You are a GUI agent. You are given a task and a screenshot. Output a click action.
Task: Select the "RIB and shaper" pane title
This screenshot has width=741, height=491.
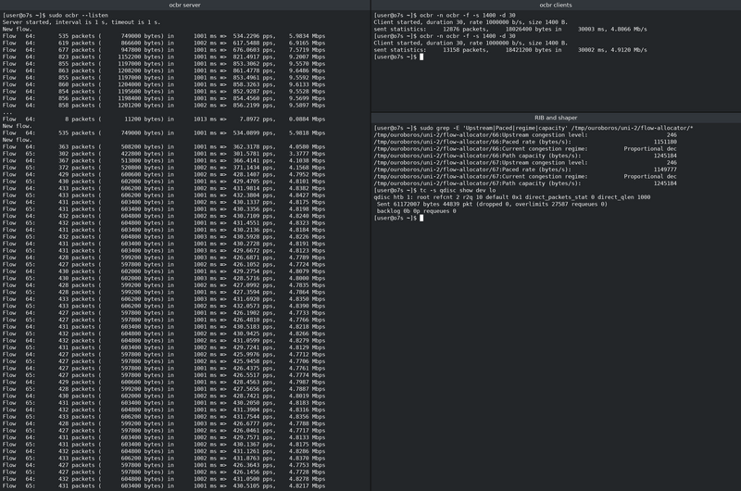click(x=556, y=118)
